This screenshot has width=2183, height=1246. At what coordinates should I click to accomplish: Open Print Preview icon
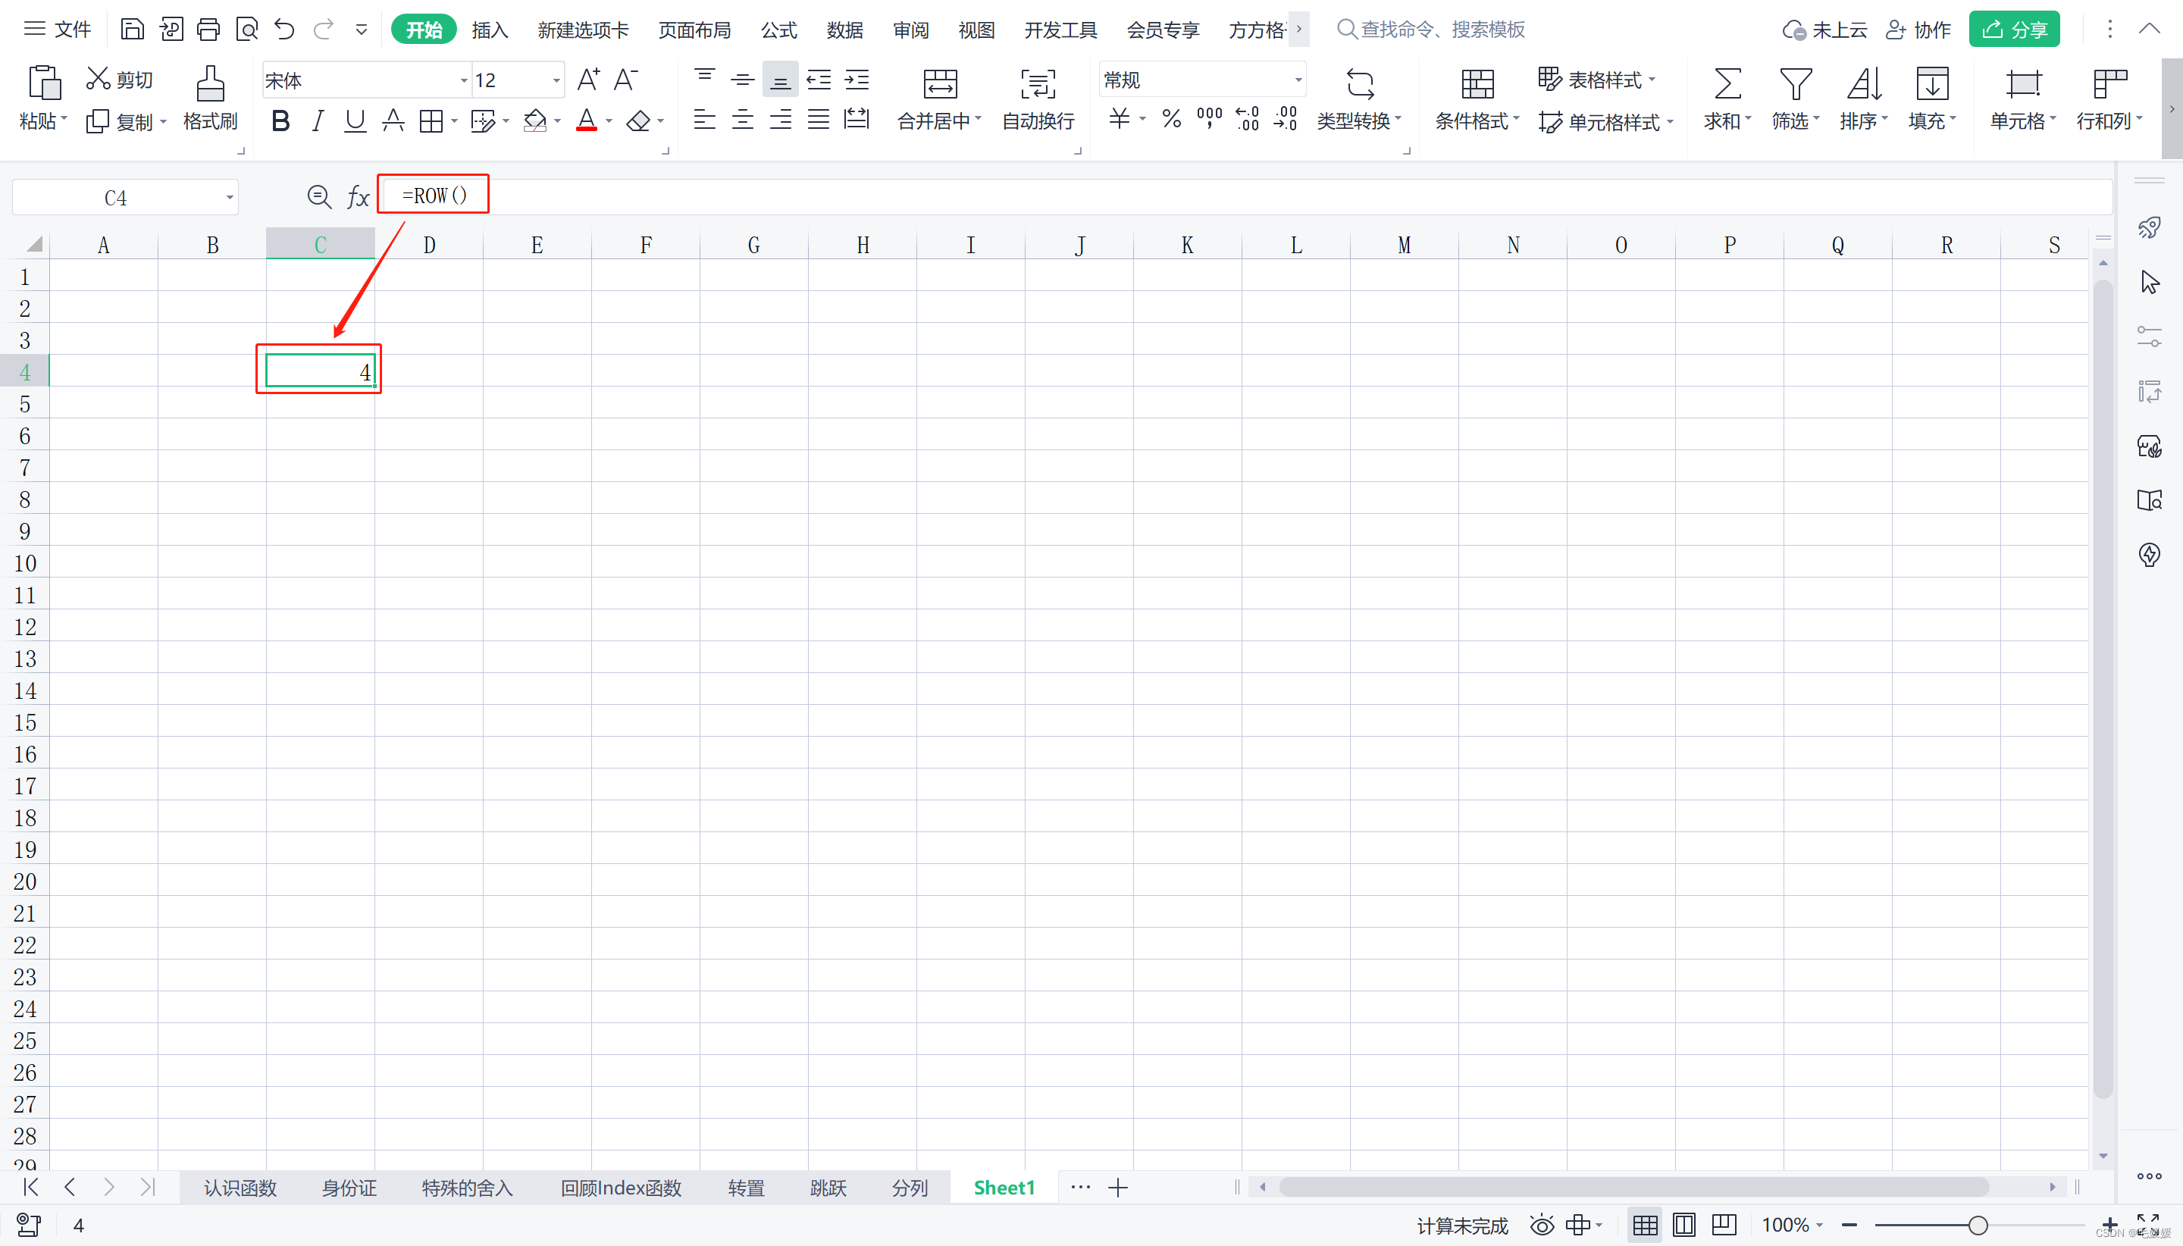[246, 29]
